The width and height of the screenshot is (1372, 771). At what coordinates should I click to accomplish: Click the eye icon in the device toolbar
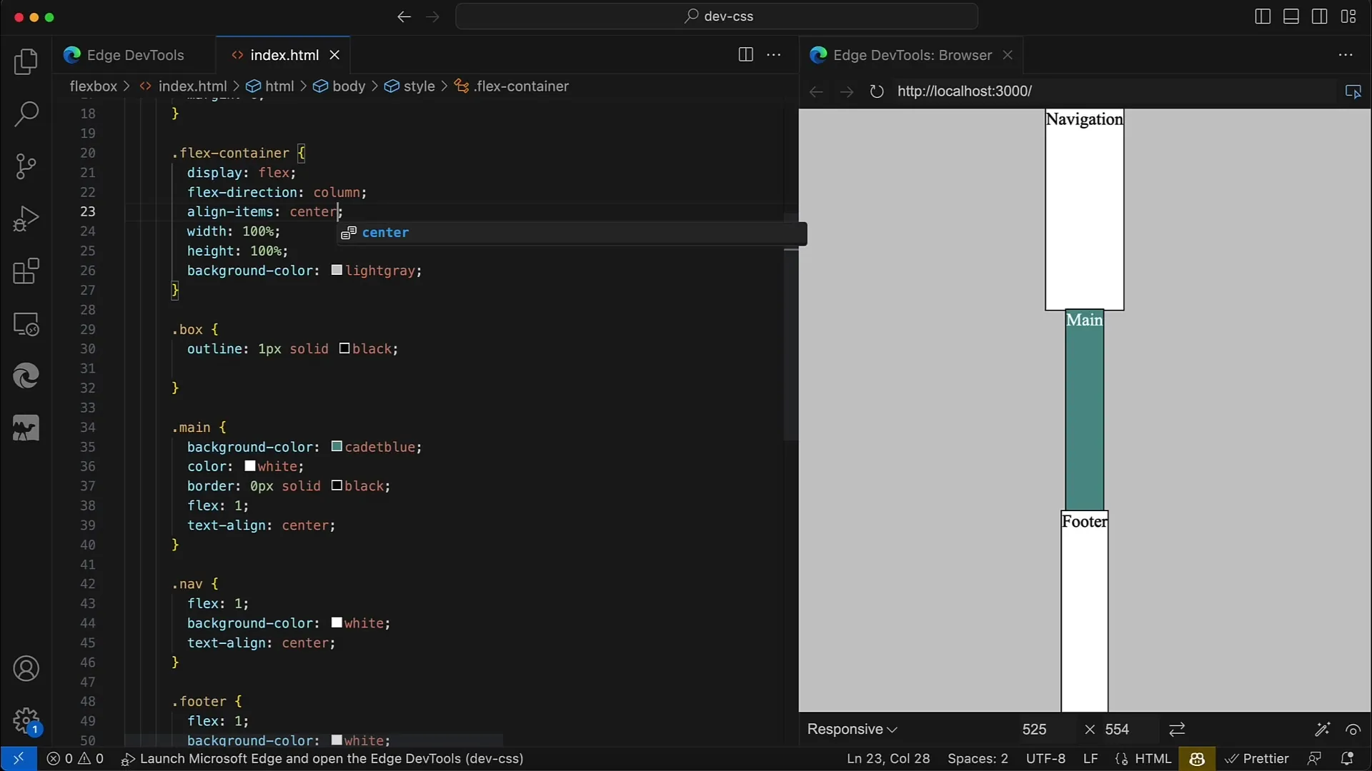pyautogui.click(x=1353, y=730)
